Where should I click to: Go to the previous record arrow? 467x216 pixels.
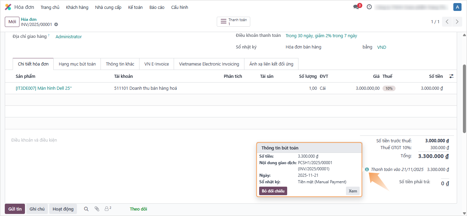point(447,22)
